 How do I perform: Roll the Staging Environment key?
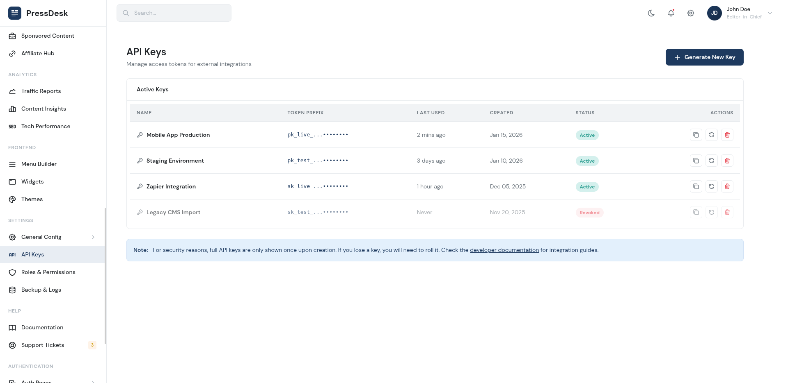tap(711, 161)
